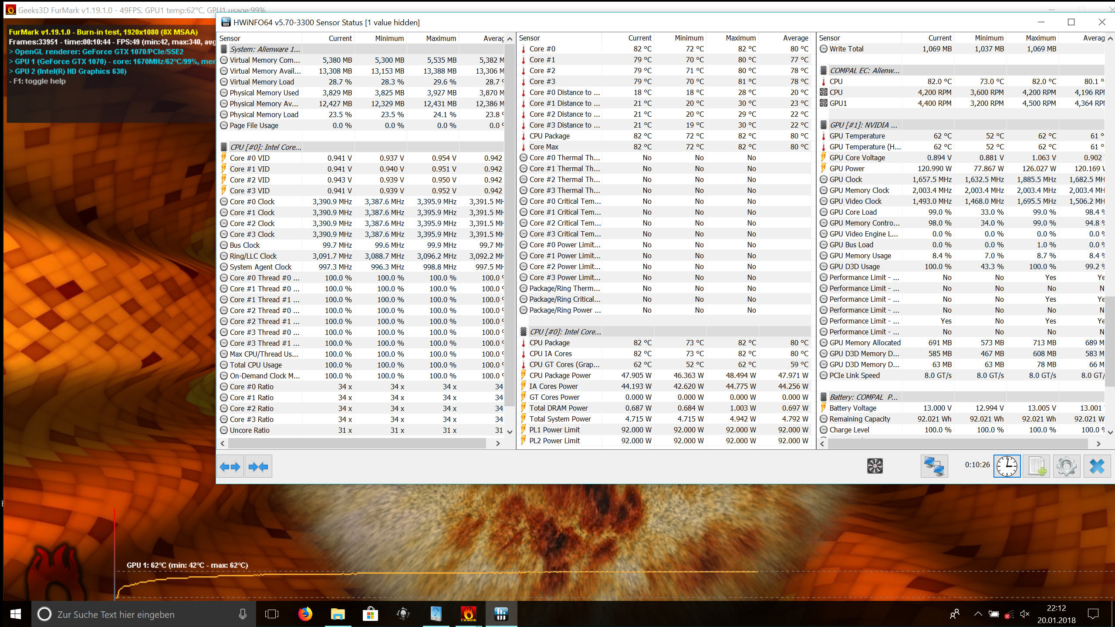This screenshot has height=627, width=1115.
Task: Open the Alienware app on taskbar
Action: click(x=403, y=614)
